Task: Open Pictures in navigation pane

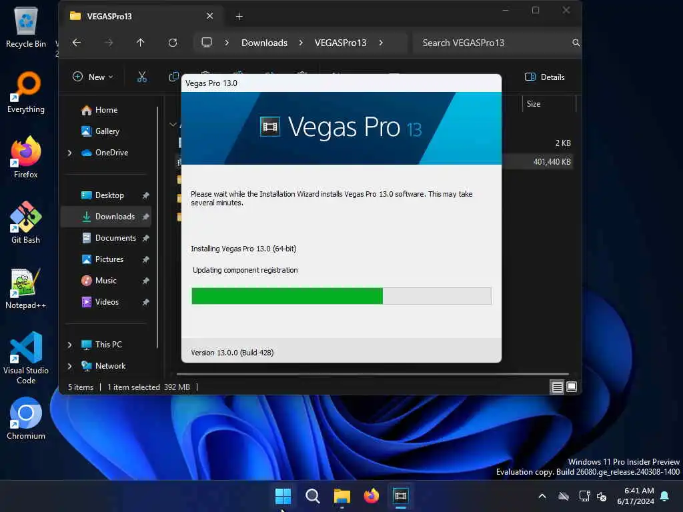Action: pyautogui.click(x=106, y=259)
